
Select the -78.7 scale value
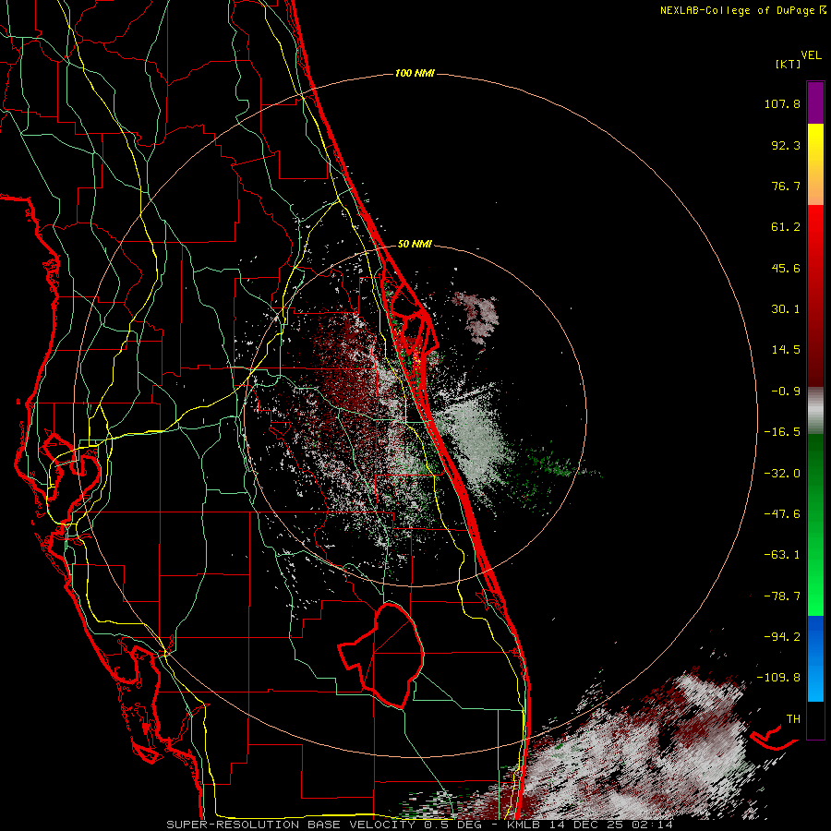click(782, 596)
